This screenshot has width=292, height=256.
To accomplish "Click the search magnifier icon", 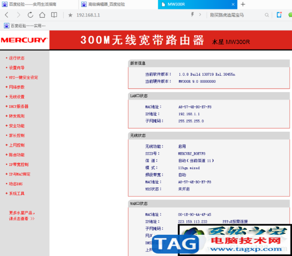I will (267, 15).
